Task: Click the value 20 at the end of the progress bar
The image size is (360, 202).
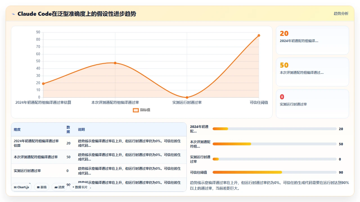Action: pos(341,129)
